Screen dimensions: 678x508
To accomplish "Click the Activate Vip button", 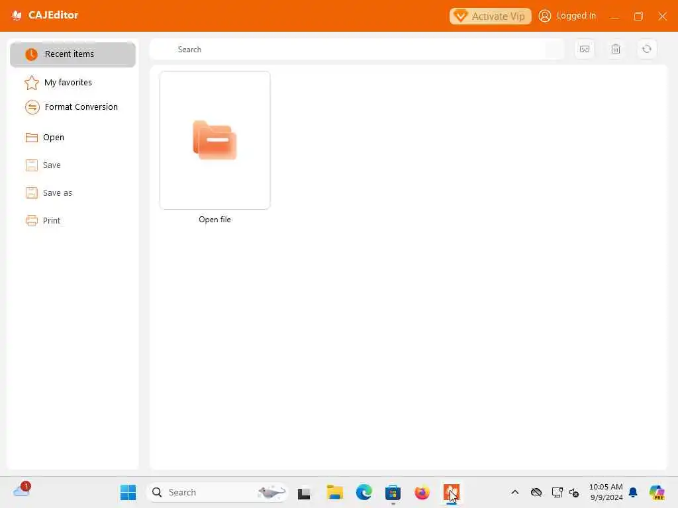I will [x=491, y=16].
